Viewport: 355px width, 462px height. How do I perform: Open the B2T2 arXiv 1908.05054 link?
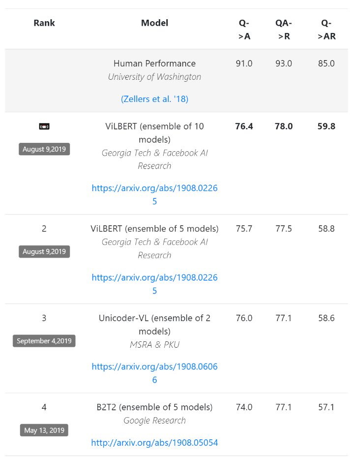coord(154,443)
